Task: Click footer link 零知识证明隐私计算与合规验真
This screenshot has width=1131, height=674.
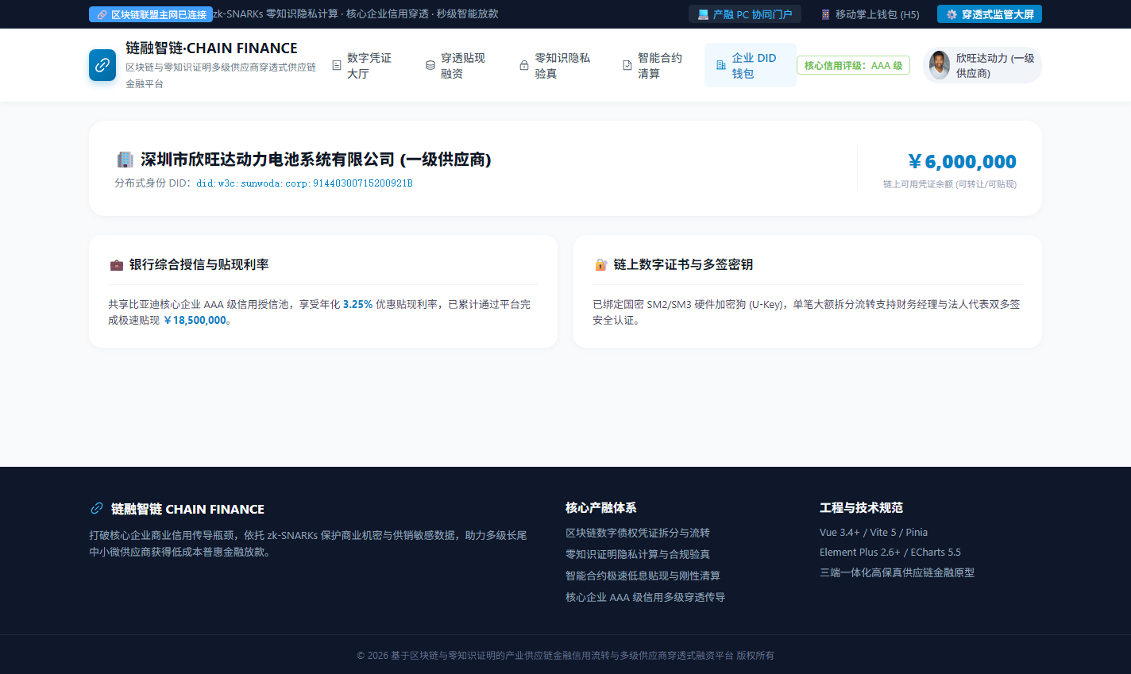Action: point(638,554)
